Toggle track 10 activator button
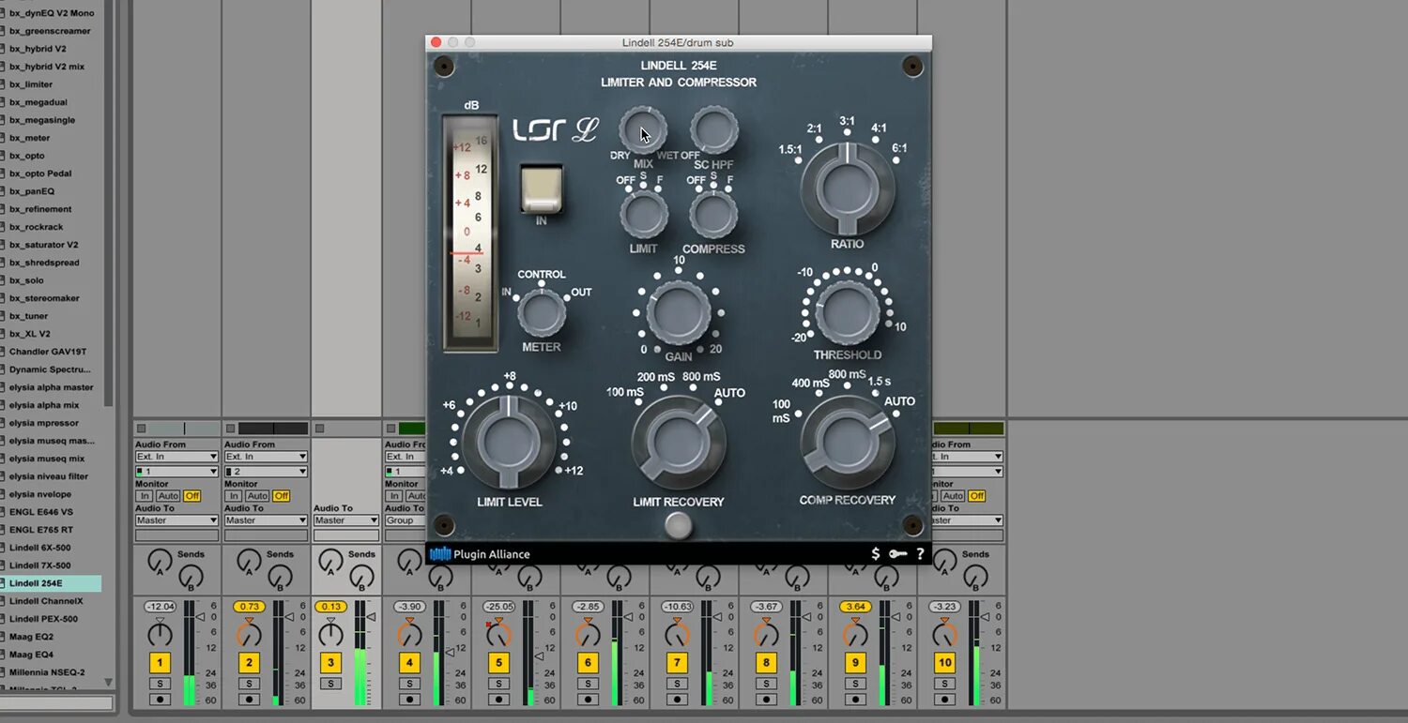The width and height of the screenshot is (1408, 723). (x=944, y=663)
